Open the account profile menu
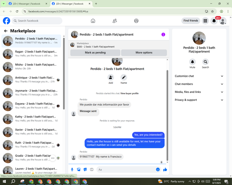The image size is (232, 185). click(223, 21)
